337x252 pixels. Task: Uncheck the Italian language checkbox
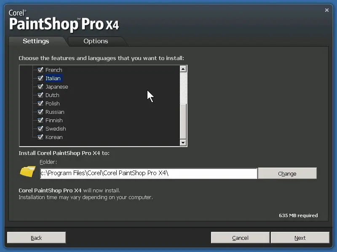pyautogui.click(x=40, y=78)
